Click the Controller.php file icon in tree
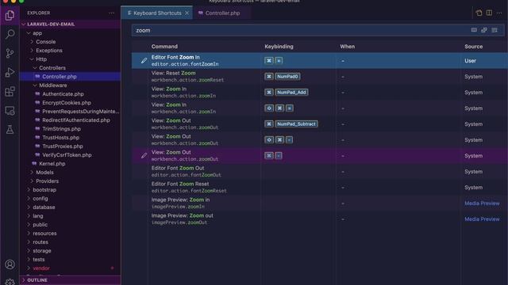The width and height of the screenshot is (508, 285). [x=37, y=77]
